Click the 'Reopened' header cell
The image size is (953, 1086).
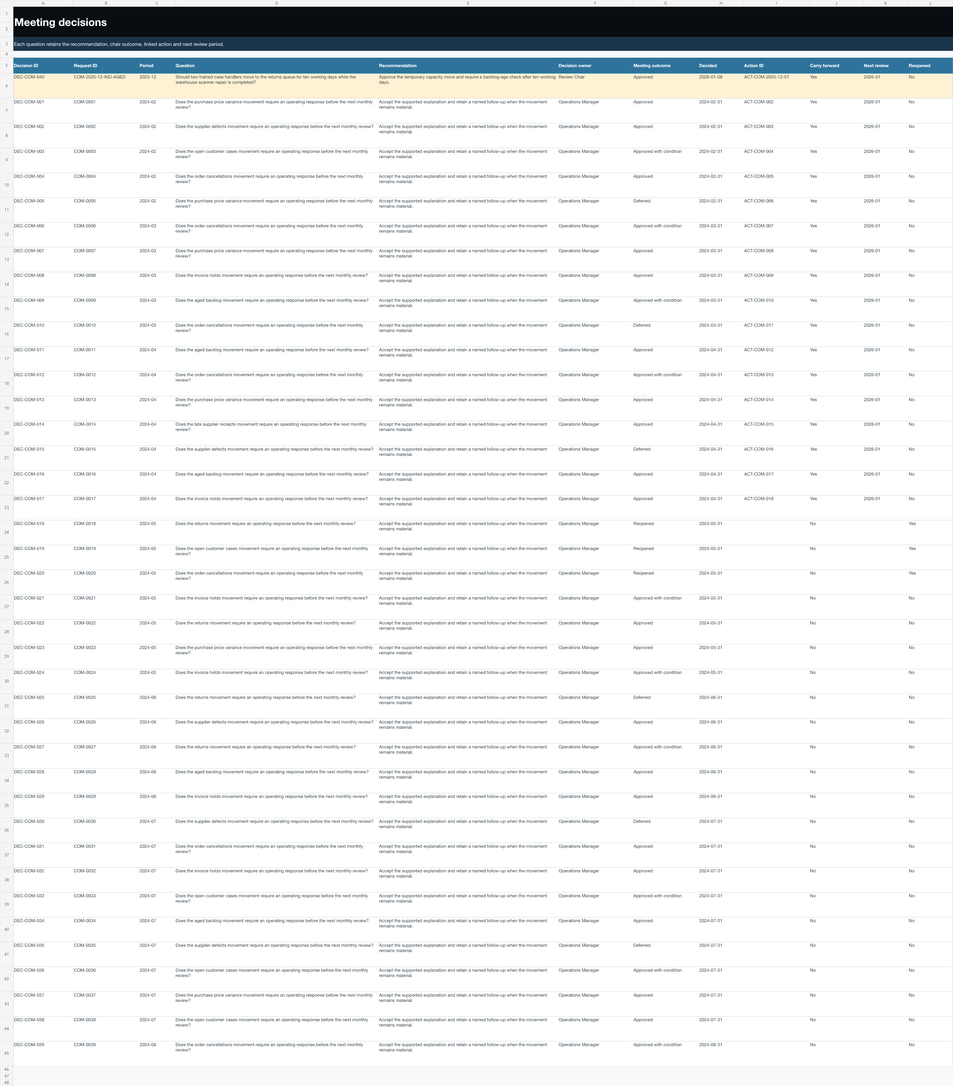(x=930, y=66)
